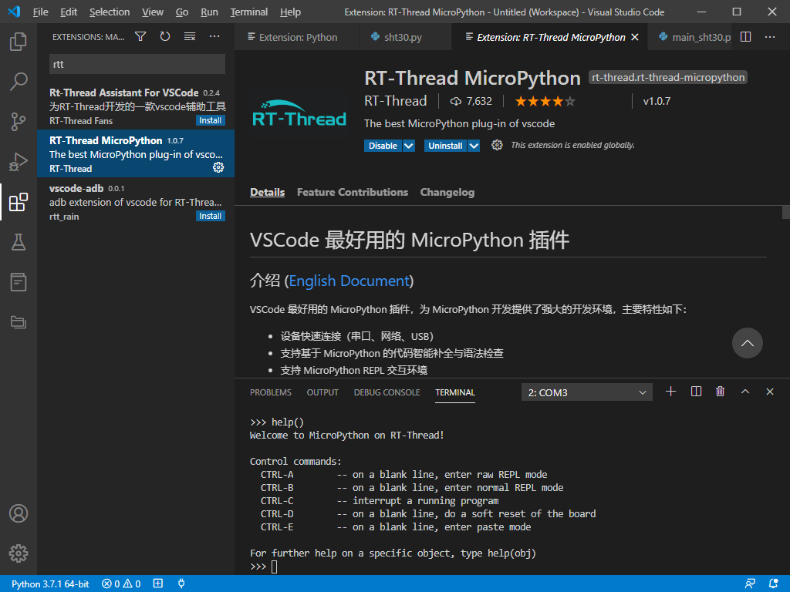Click the star rating of the extension
Image resolution: width=790 pixels, height=592 pixels.
click(545, 101)
